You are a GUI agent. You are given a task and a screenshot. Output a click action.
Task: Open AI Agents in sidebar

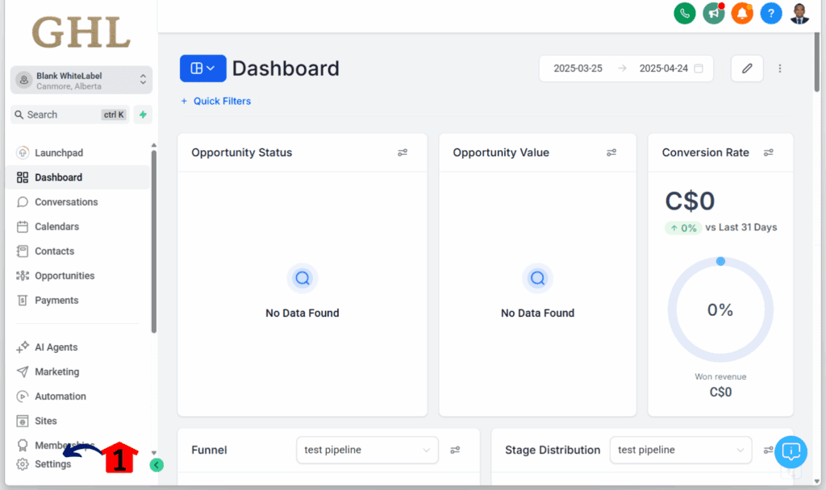click(x=78, y=347)
